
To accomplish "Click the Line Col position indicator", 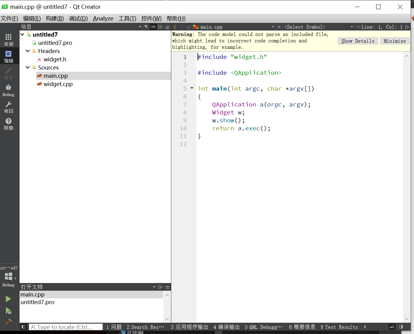I will 382,27.
